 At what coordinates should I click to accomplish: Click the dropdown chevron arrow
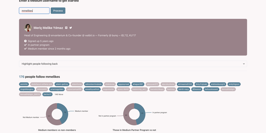244,64
